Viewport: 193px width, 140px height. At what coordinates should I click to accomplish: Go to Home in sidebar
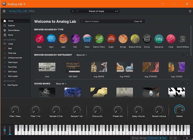click(x=15, y=21)
